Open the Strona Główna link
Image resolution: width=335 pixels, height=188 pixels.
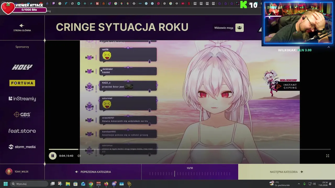(x=22, y=31)
